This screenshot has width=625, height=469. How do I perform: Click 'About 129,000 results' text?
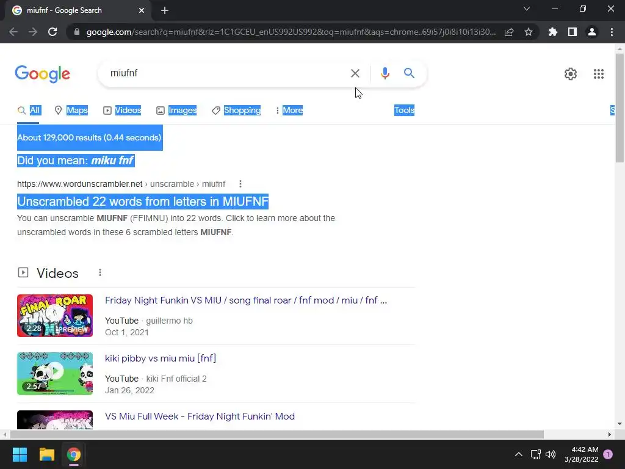pyautogui.click(x=59, y=137)
